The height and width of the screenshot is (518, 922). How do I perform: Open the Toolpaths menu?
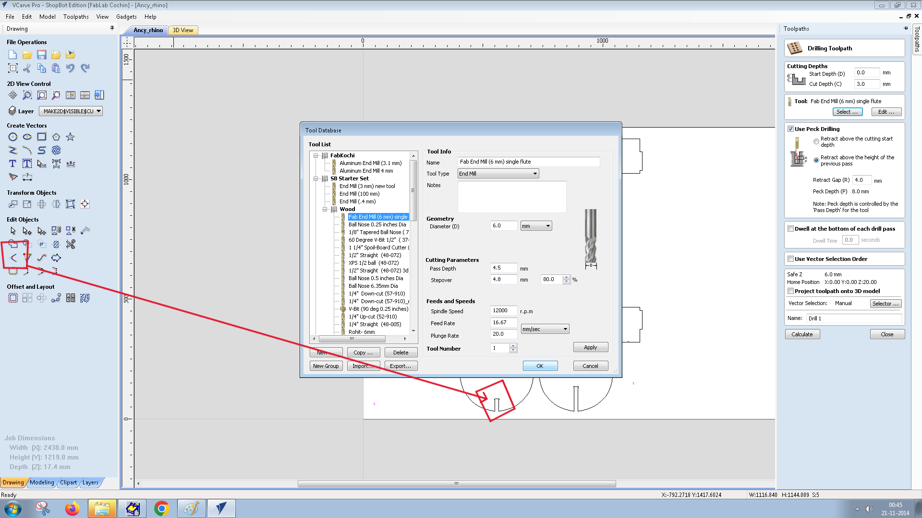point(76,17)
